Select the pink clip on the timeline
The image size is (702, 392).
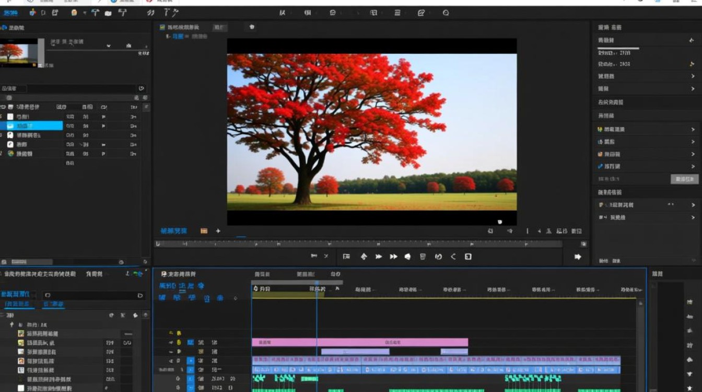click(x=360, y=342)
